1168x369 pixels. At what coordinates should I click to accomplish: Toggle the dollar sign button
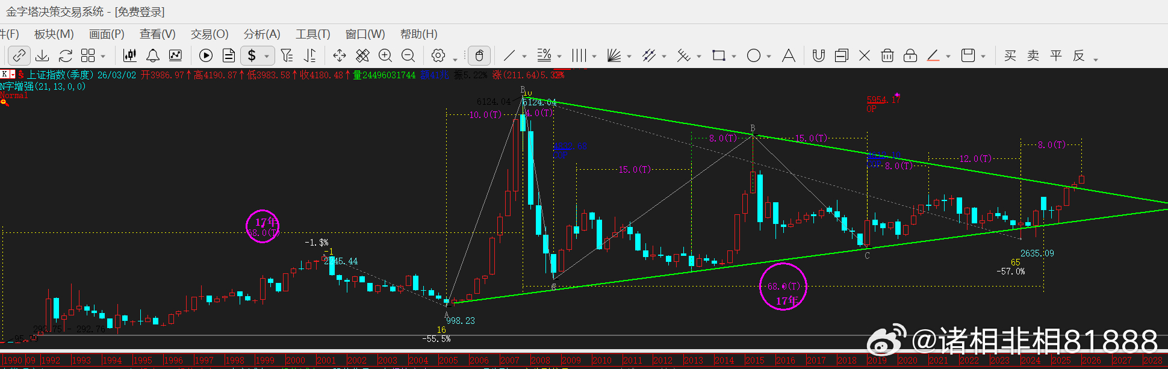coord(252,55)
